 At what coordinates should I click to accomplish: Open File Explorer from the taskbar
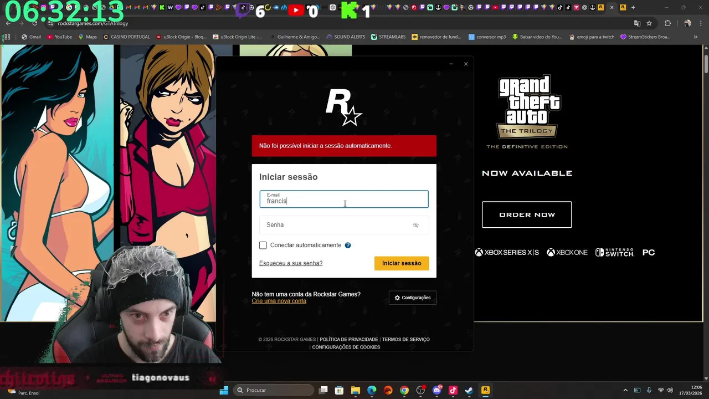(356, 390)
